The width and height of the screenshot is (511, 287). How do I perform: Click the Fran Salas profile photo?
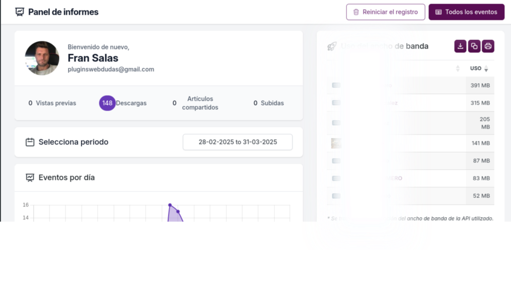tap(42, 58)
